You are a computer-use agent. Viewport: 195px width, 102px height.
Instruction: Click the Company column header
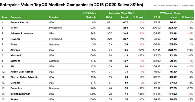click(16, 17)
